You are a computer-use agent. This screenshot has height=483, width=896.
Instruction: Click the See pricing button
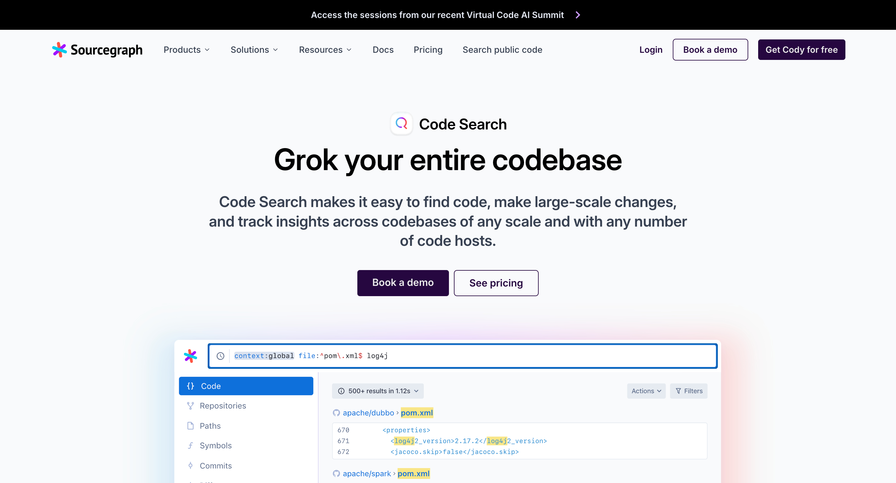[x=496, y=283]
